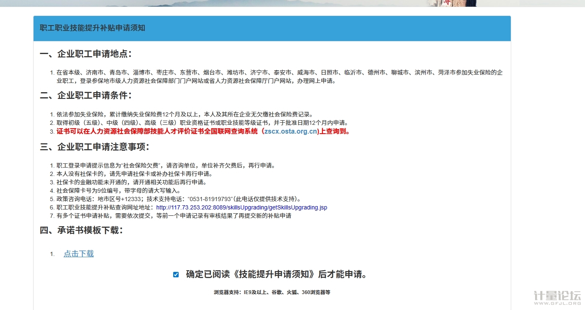Image resolution: width=585 pixels, height=310 pixels.
Task: Click the 四、承诺书模板下载 heading
Action: (81, 230)
